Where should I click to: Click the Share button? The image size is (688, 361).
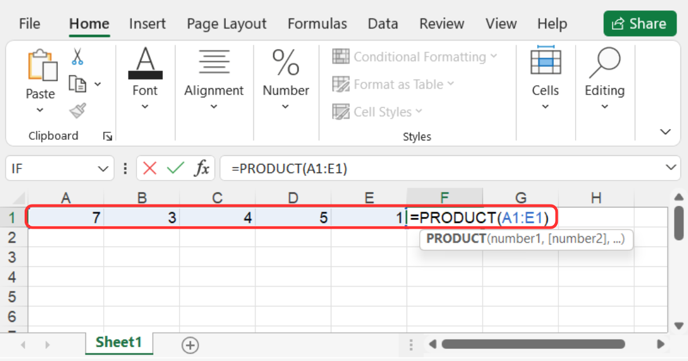640,24
